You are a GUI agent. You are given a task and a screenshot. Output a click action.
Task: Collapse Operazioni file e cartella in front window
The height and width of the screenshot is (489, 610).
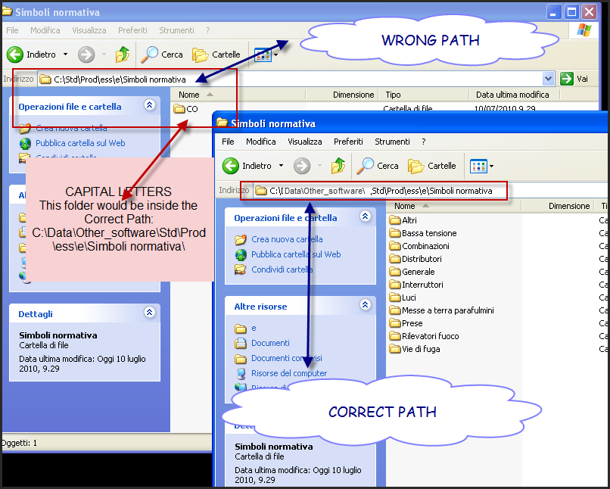coord(365,217)
